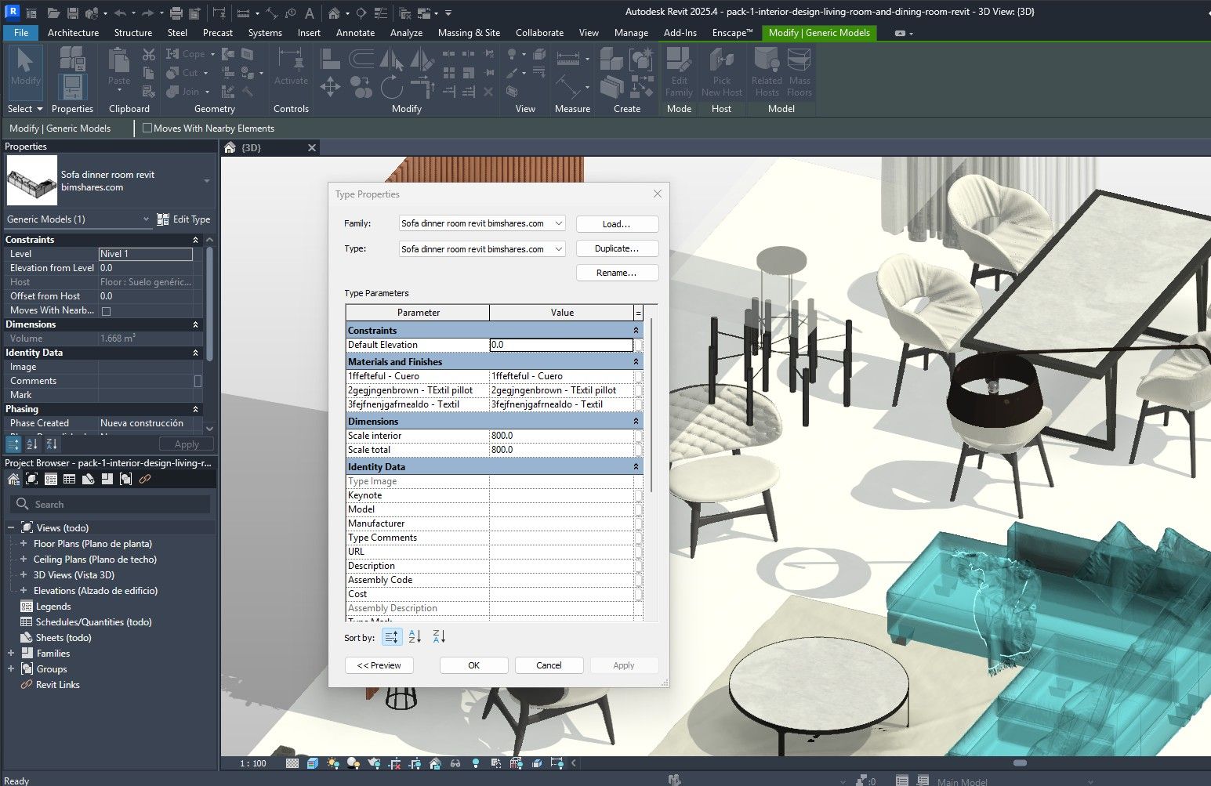Screen dimensions: 1211x786
Task: Click Cancel in Type Properties dialog
Action: (549, 665)
